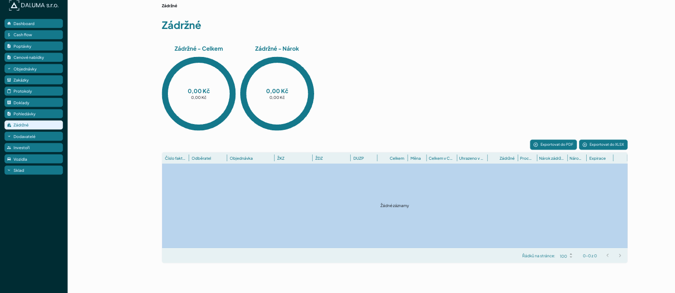
Task: Sort by Procento column header
Action: 526,158
